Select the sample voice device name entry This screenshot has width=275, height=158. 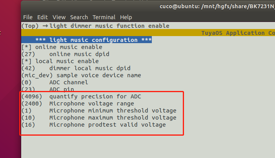click(81, 75)
